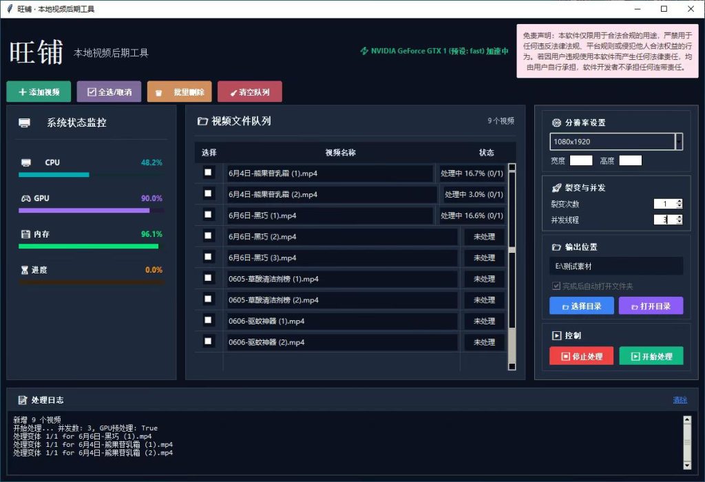Click status 处理中 3.0% (0/1)
Viewport: 705px width, 482px height.
pos(474,194)
